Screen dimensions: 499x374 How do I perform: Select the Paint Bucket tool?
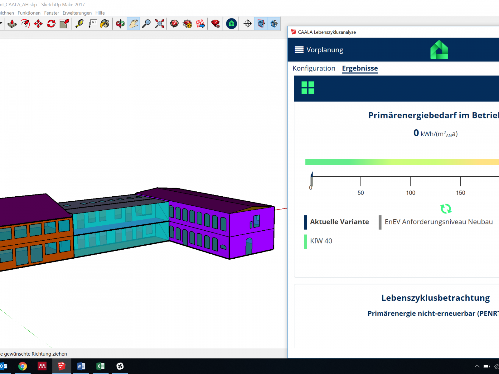pyautogui.click(x=105, y=24)
